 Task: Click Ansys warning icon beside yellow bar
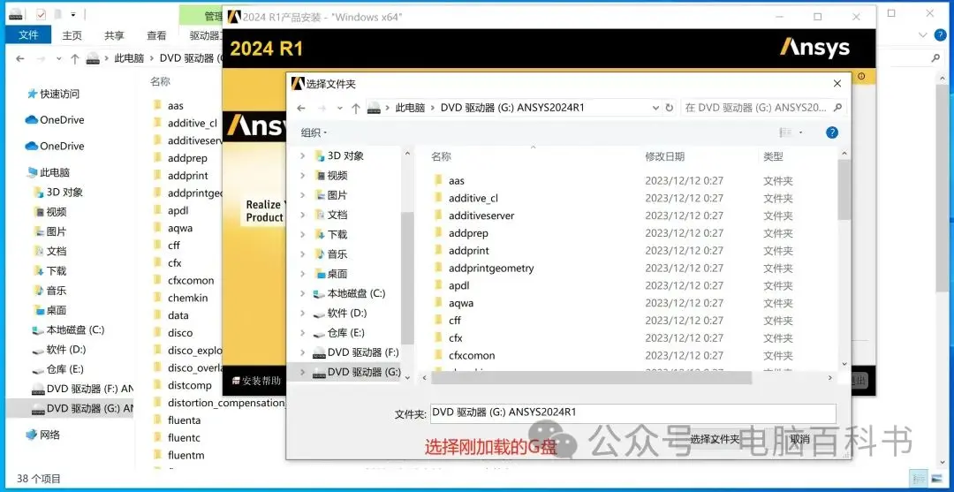tap(861, 77)
